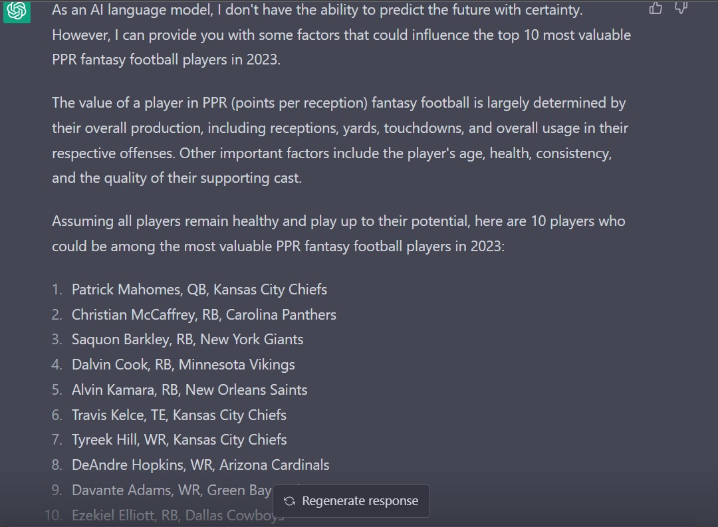Click the Christian McCaffrey list entry
This screenshot has width=718, height=527.
pos(203,315)
